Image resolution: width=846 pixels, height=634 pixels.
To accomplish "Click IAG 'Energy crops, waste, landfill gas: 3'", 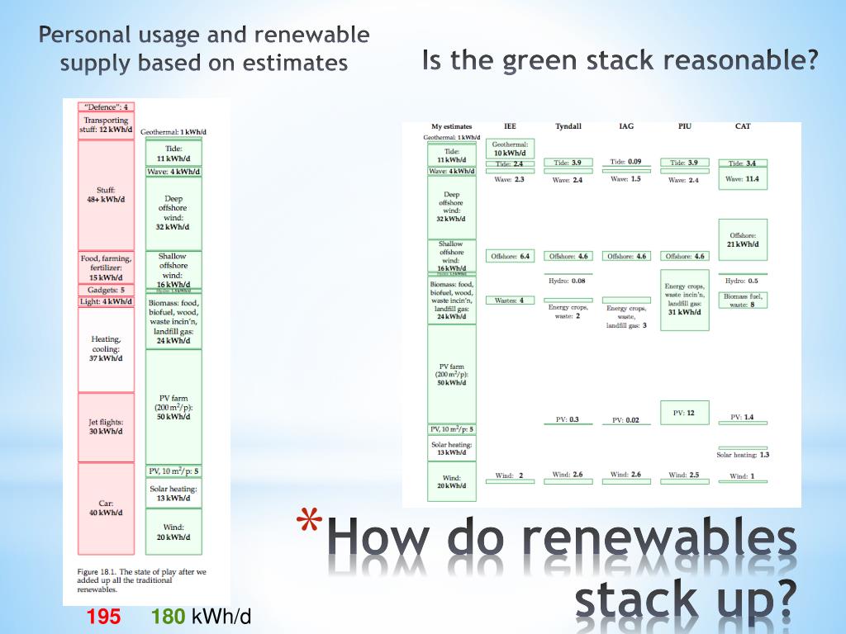I will pyautogui.click(x=626, y=317).
